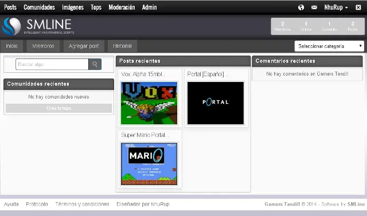Open the Seleccionar categoría dropdown
Screen dimensions: 367x216
[x=329, y=46]
